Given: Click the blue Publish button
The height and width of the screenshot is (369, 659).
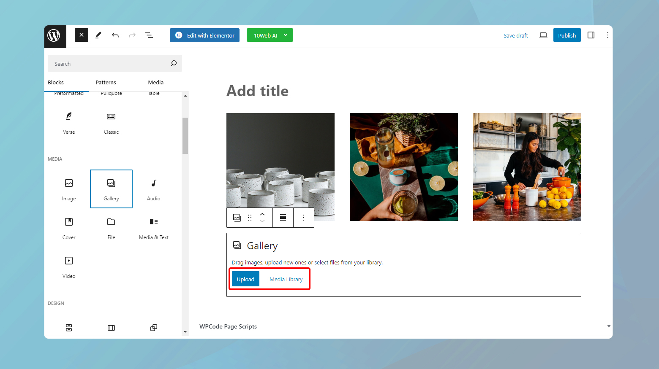Looking at the screenshot, I should pyautogui.click(x=567, y=35).
